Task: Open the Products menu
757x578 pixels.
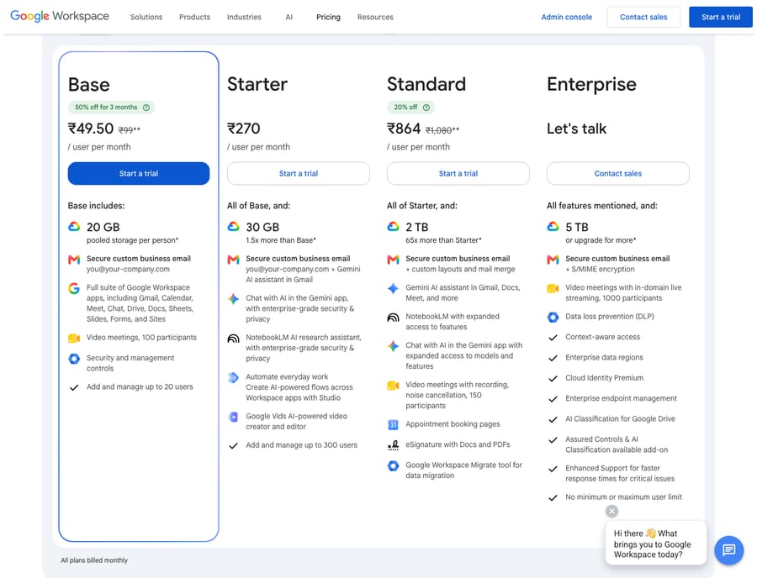Action: pyautogui.click(x=194, y=17)
